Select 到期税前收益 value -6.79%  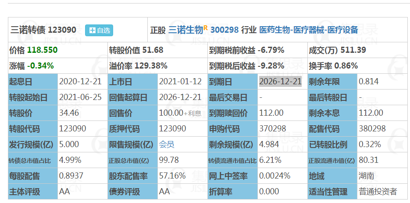pos(271,50)
